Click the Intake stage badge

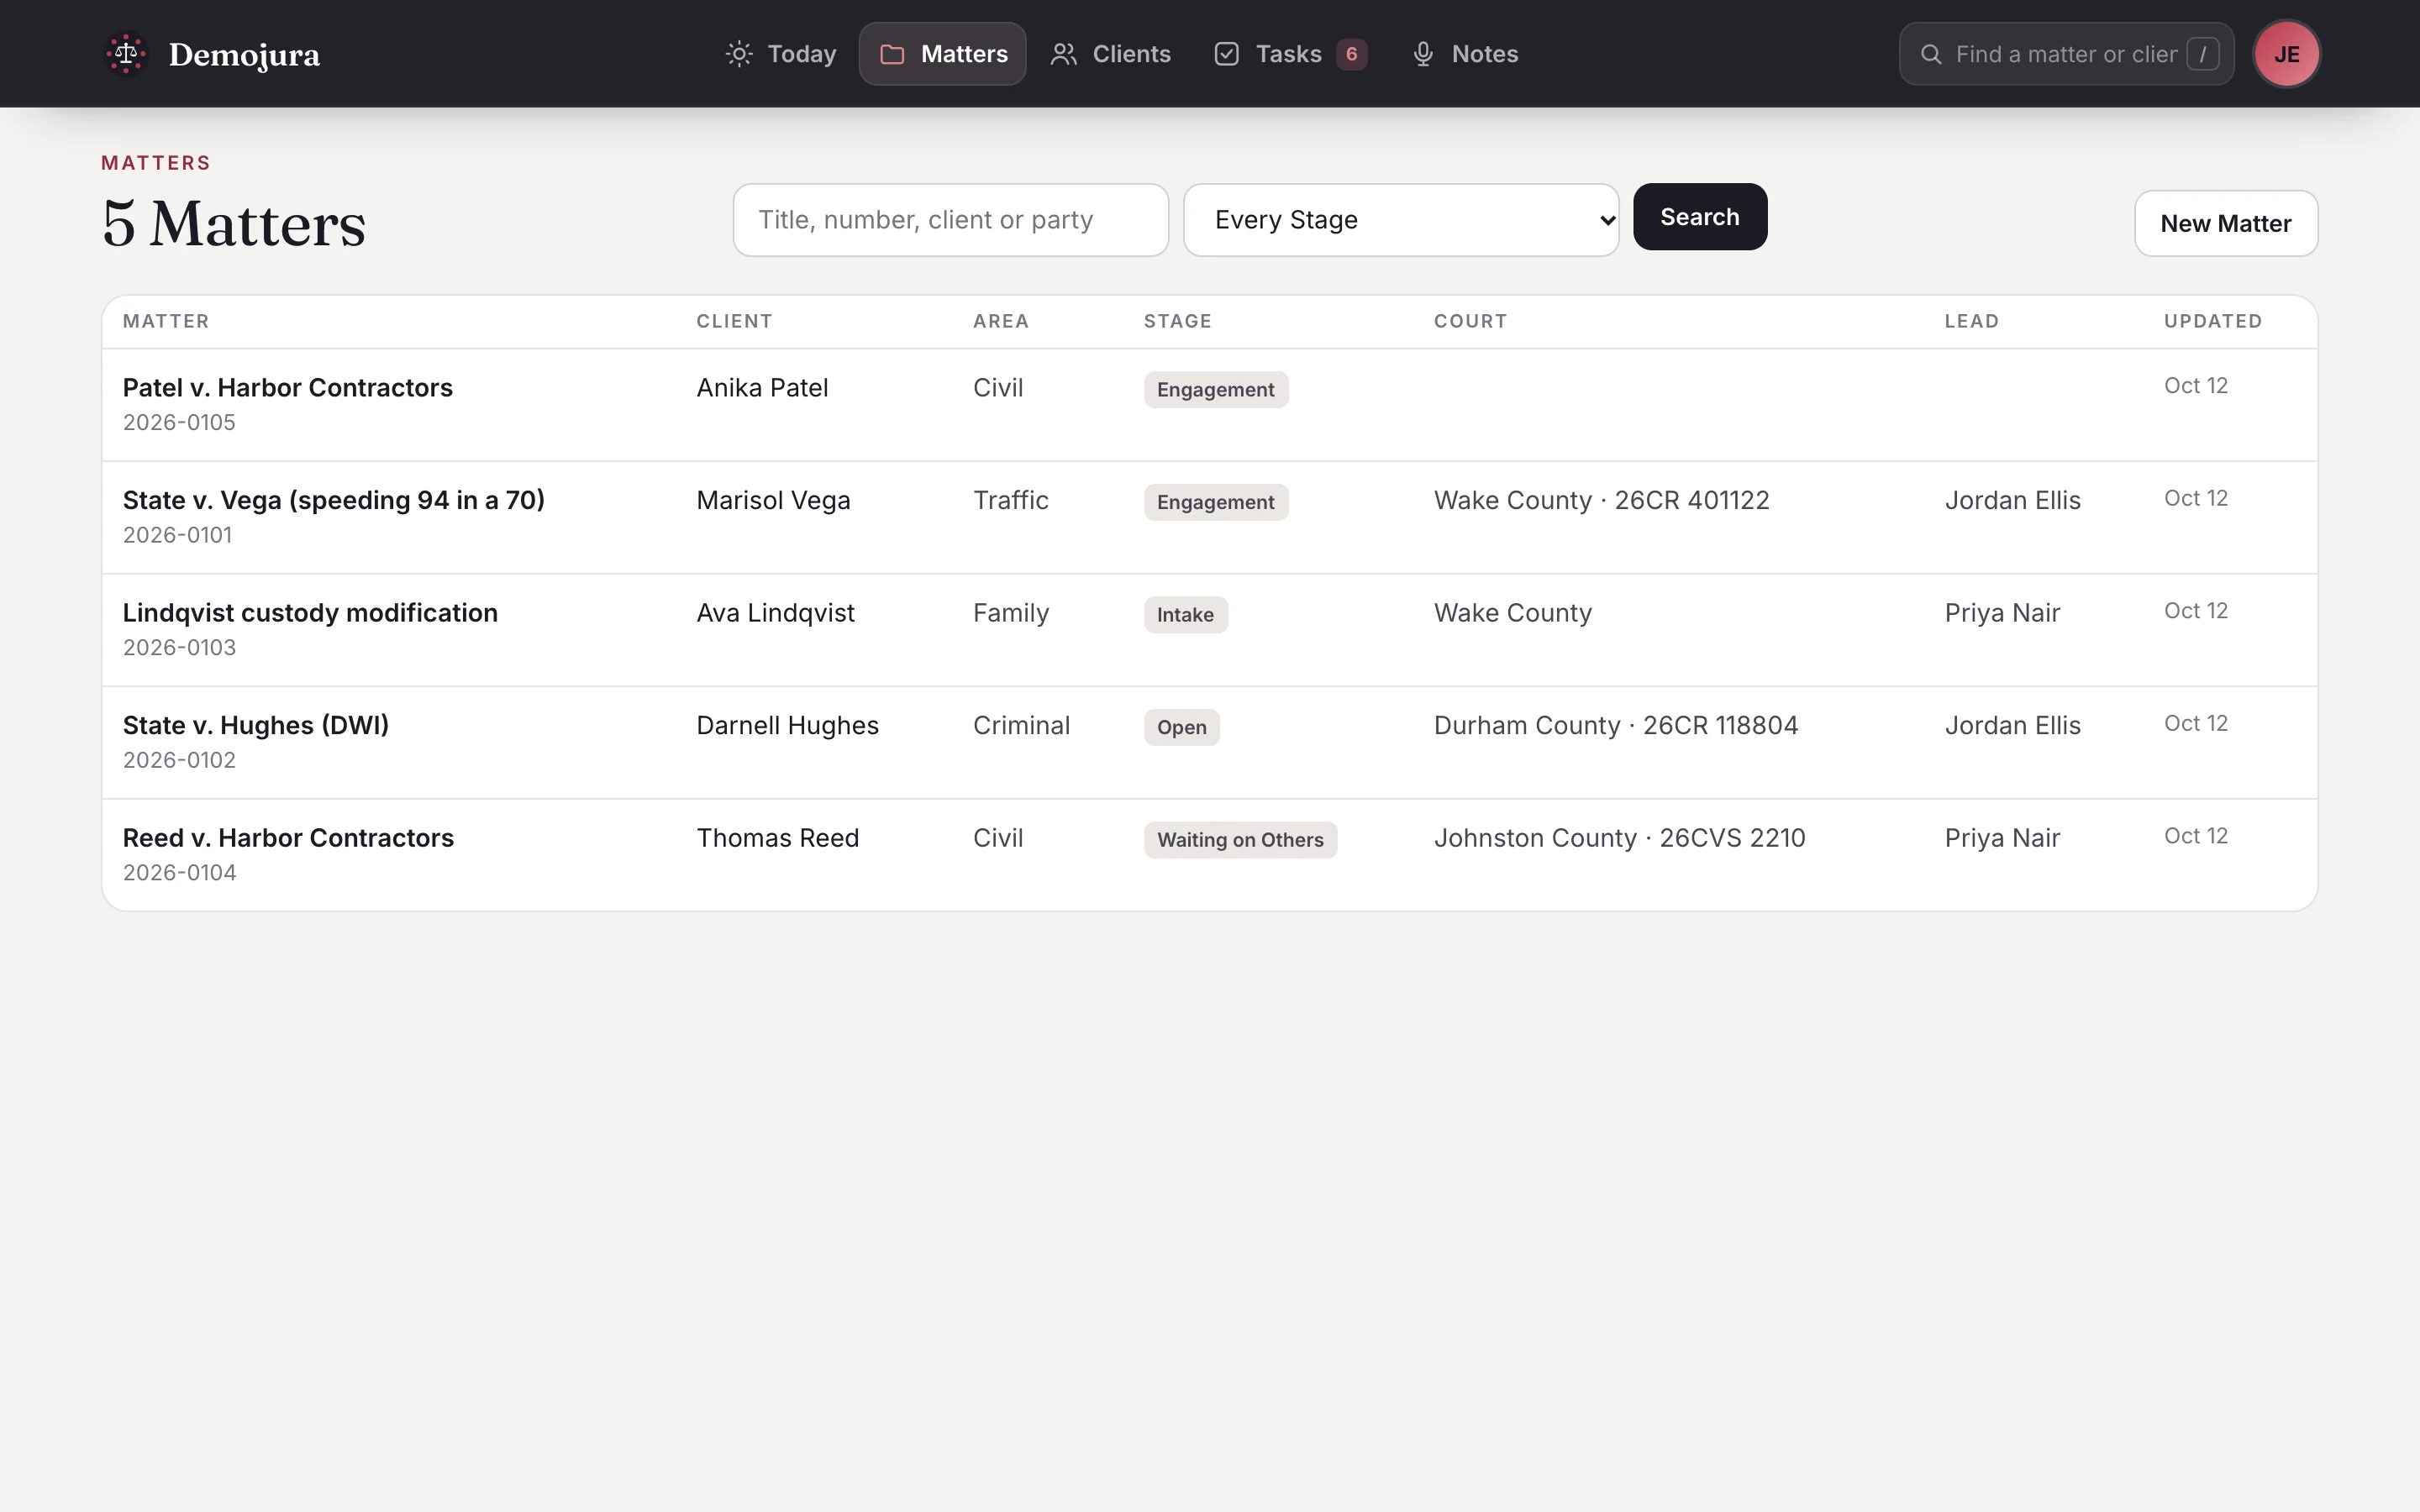(x=1185, y=615)
